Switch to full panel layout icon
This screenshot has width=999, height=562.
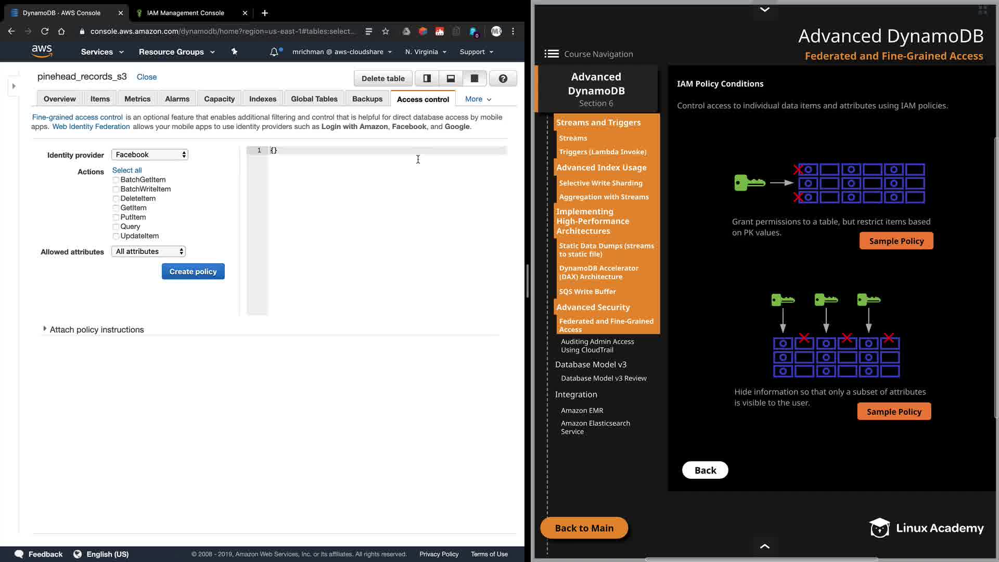click(x=475, y=79)
